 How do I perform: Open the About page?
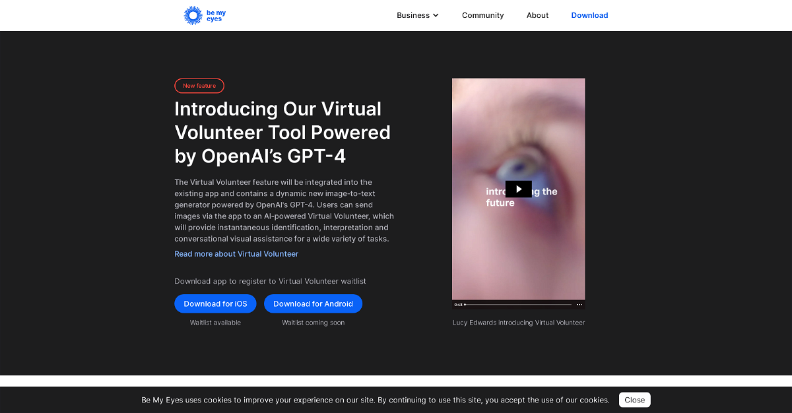point(537,15)
